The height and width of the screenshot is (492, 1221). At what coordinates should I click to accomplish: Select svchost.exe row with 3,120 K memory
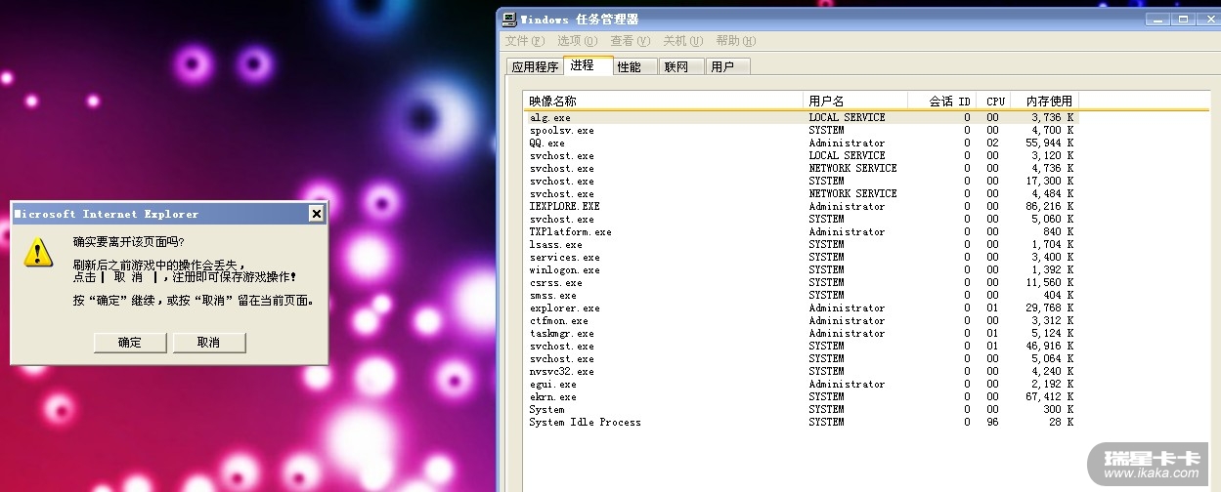click(x=801, y=155)
